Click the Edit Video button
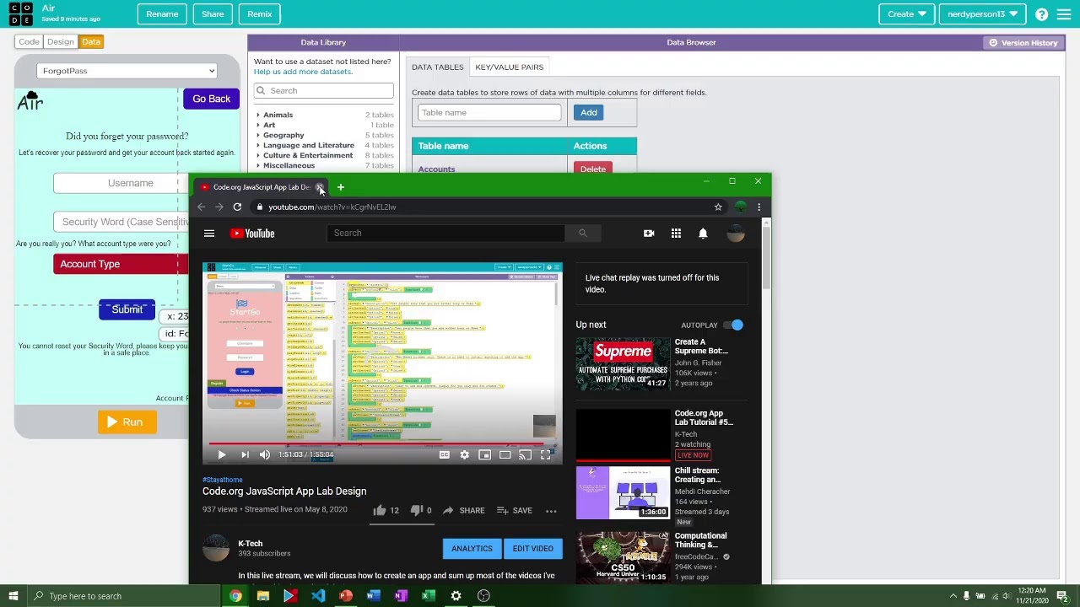 click(x=533, y=549)
